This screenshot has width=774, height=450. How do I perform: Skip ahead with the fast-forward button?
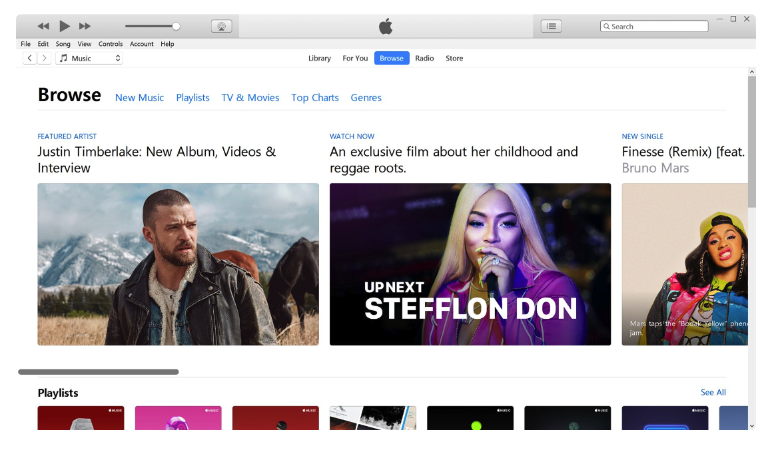(x=85, y=26)
